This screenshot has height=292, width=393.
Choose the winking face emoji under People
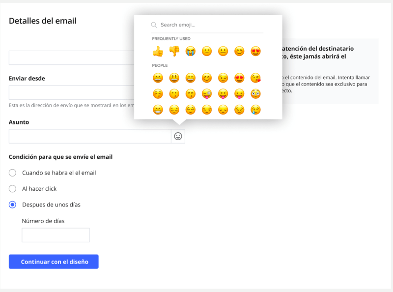[x=223, y=78]
